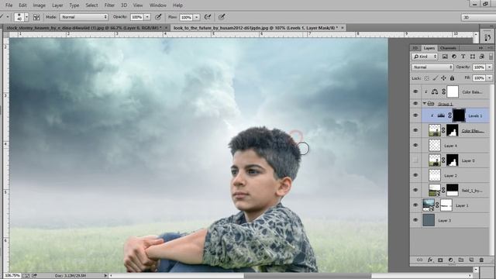The height and width of the screenshot is (279, 496).
Task: Hide the Color Balance layer
Action: tap(415, 91)
